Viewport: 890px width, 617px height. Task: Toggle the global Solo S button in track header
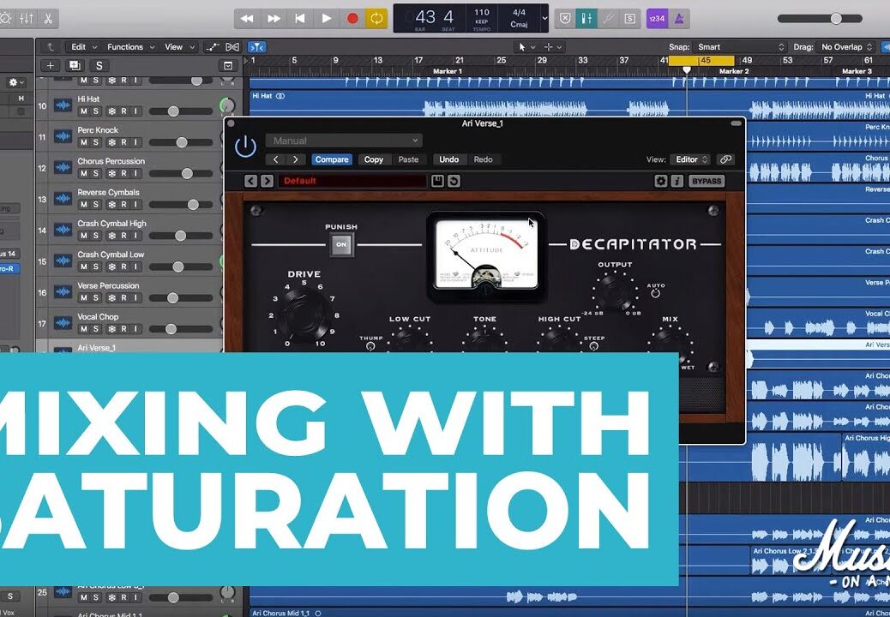[x=99, y=66]
